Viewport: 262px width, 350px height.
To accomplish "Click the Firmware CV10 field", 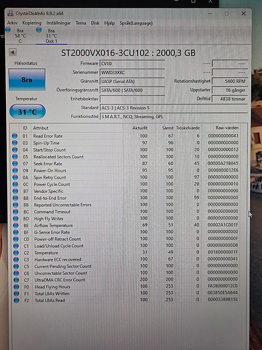I will point(133,64).
